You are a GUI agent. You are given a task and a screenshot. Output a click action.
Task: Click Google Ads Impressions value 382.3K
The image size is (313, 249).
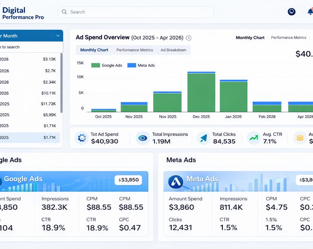point(54,207)
